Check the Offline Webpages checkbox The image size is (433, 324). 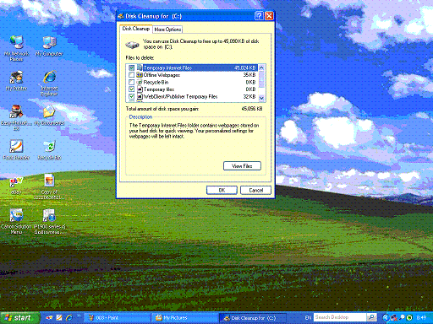131,75
